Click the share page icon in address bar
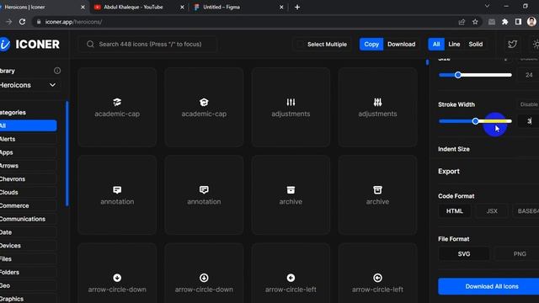539x303 pixels. 462,22
